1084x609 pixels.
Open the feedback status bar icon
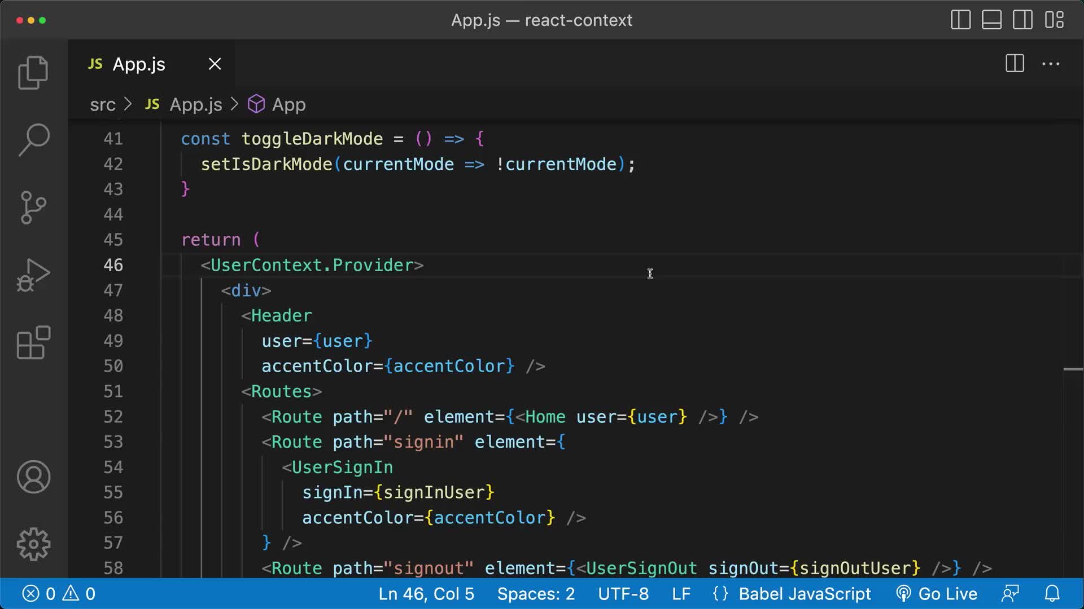1010,594
